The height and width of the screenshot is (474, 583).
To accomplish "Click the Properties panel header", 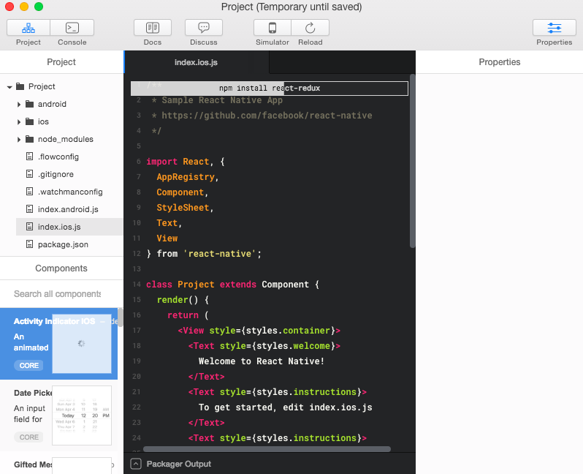I will (x=499, y=61).
